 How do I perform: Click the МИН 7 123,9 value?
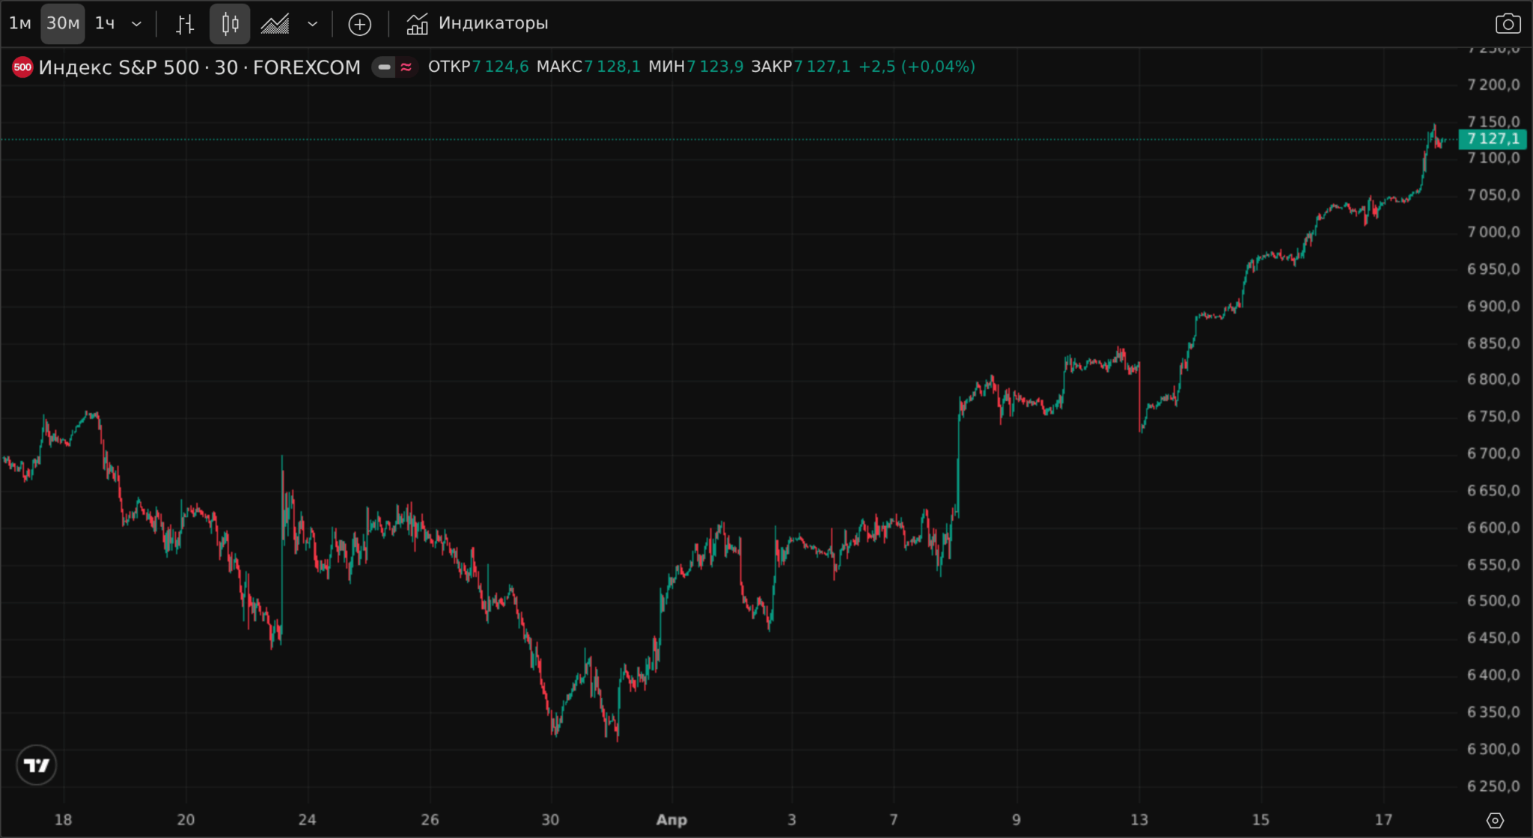695,67
